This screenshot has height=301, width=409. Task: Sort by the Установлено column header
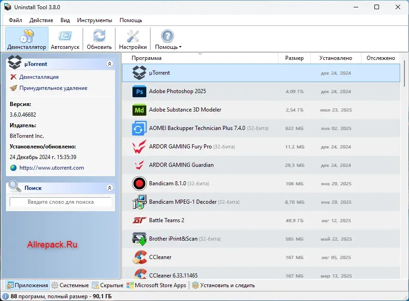pyautogui.click(x=336, y=58)
